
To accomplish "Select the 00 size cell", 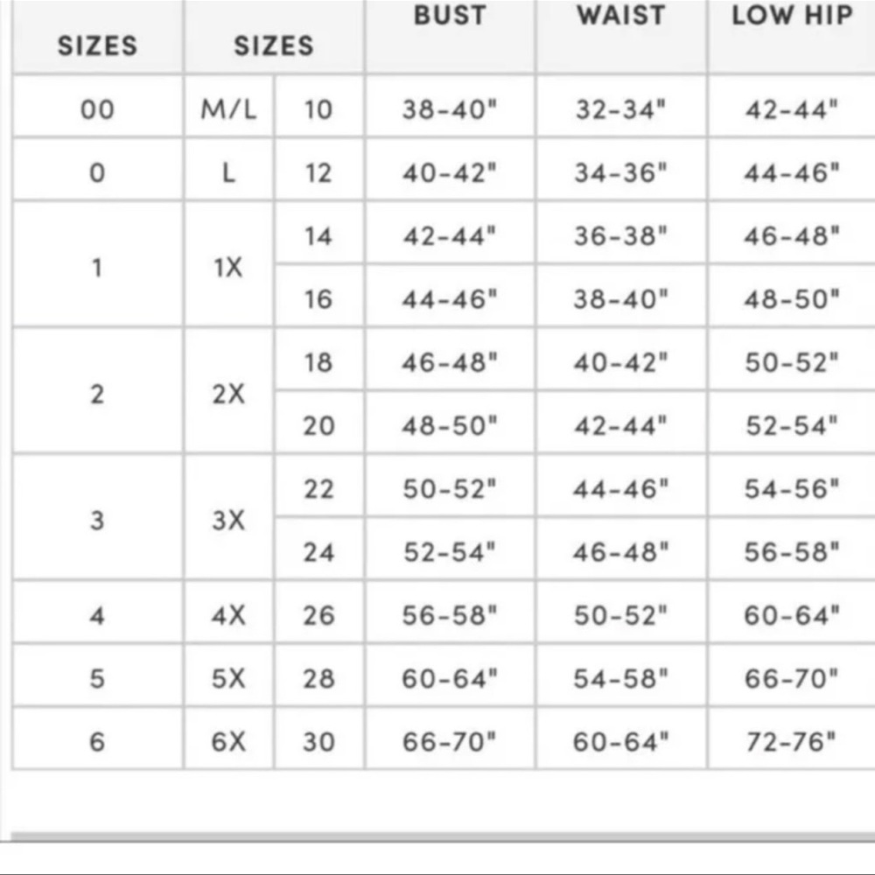I will pyautogui.click(x=97, y=109).
